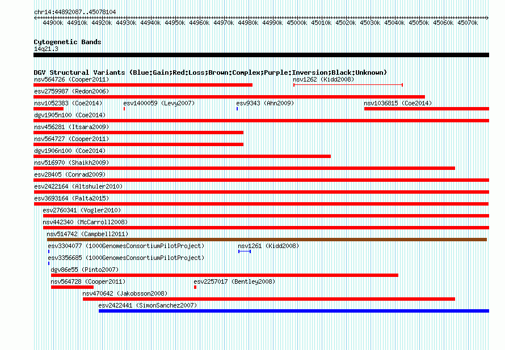Click the chr14:44892087..45078104 region label
Image resolution: width=505 pixels, height=350 pixels.
point(75,12)
